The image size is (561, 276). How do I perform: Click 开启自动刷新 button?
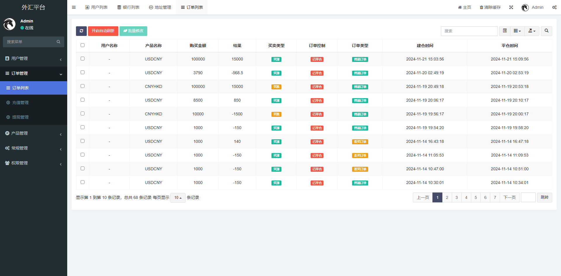tap(103, 31)
